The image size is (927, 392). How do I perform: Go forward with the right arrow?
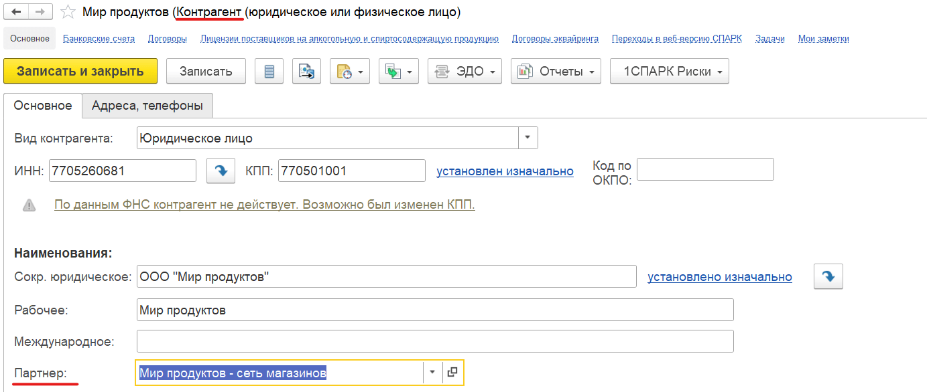click(x=41, y=12)
